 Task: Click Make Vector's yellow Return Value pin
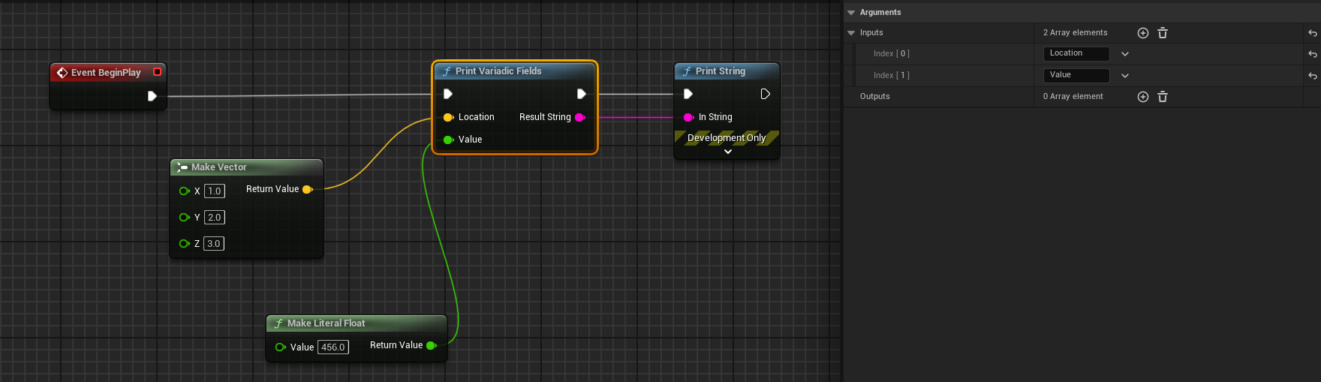point(307,189)
